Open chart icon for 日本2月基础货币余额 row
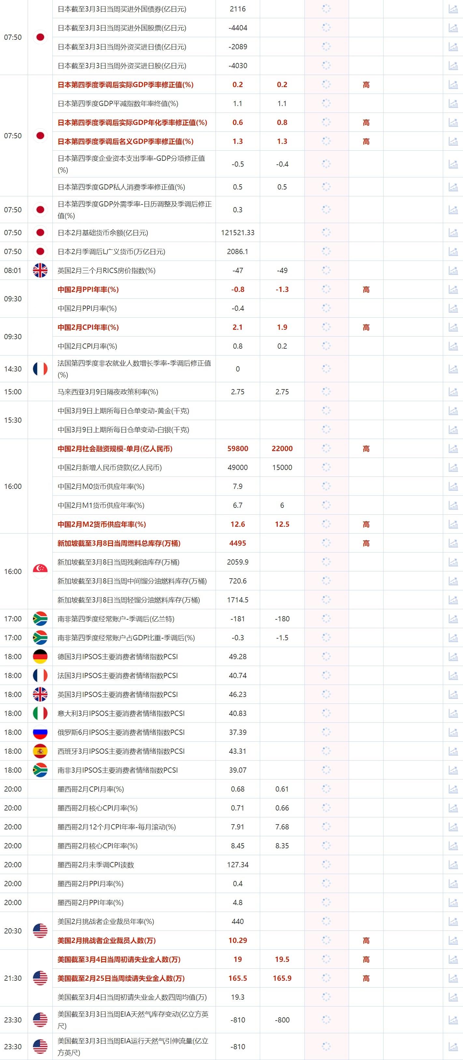The image size is (463, 1060). 453,233
